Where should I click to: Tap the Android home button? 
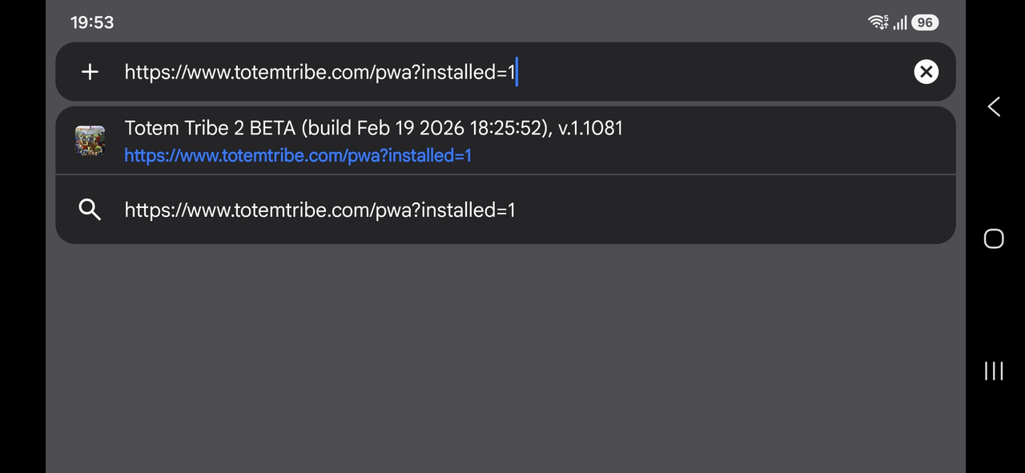coord(994,239)
